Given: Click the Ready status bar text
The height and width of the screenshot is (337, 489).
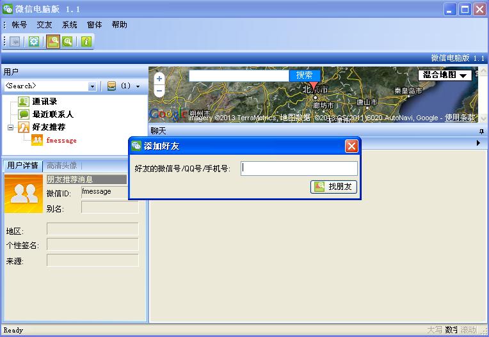Looking at the screenshot, I should (x=13, y=330).
